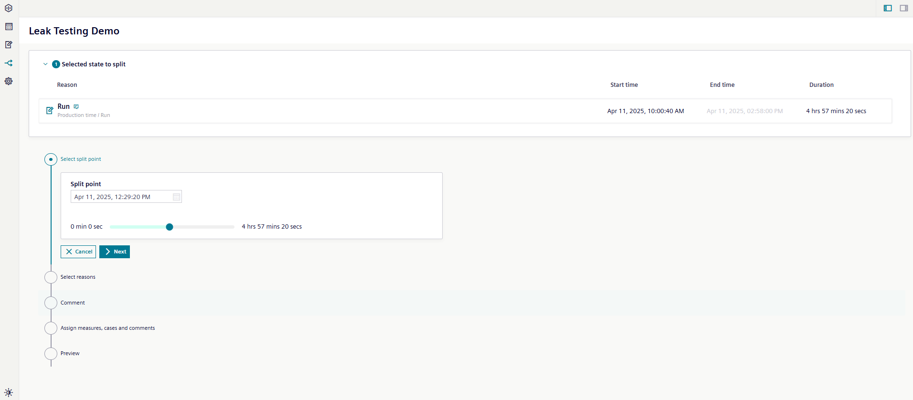Open the share/connections sidebar icon
The image size is (913, 400).
coord(9,63)
